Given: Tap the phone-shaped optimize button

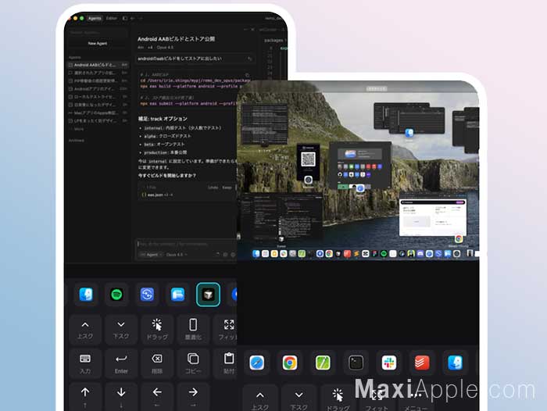Looking at the screenshot, I should [193, 330].
